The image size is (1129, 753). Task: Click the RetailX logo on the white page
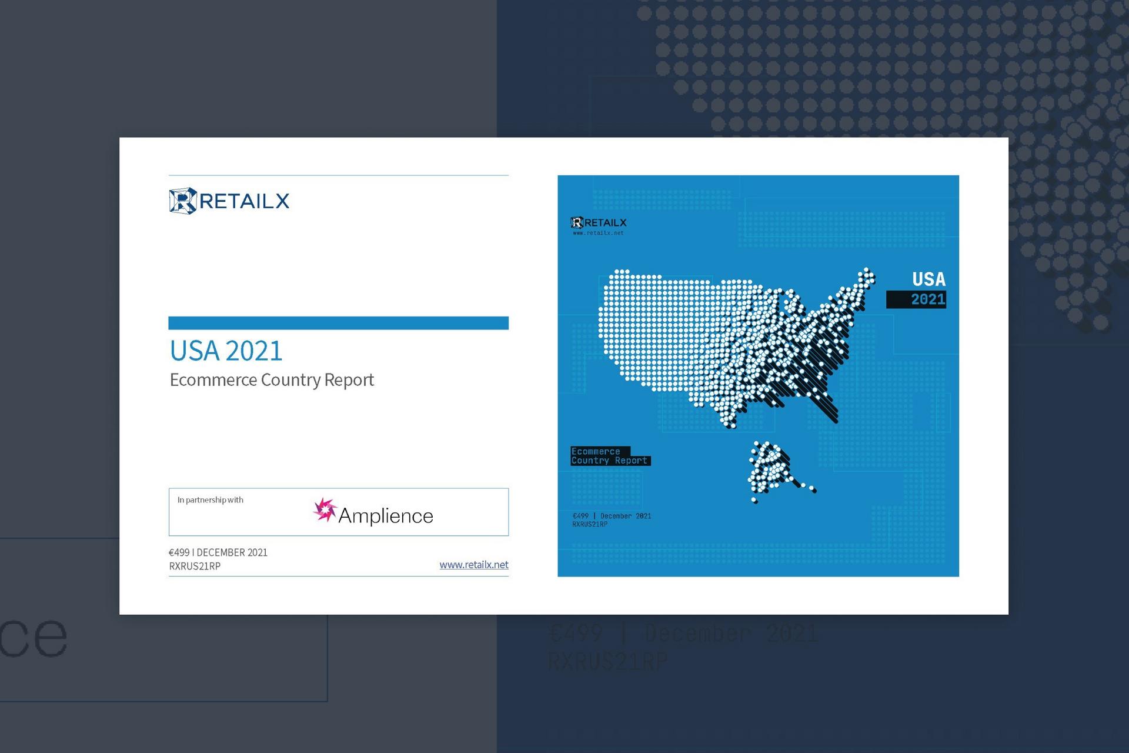tap(229, 201)
